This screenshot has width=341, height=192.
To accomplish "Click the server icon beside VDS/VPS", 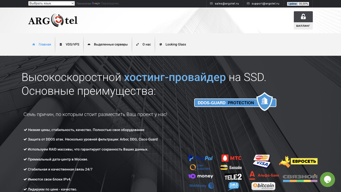I will (x=61, y=44).
